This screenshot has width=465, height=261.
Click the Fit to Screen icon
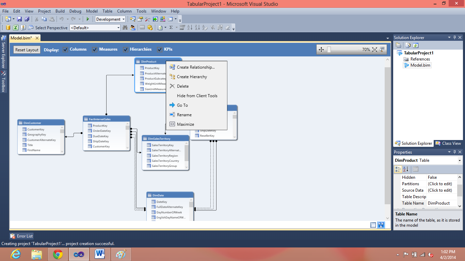[x=374, y=50]
